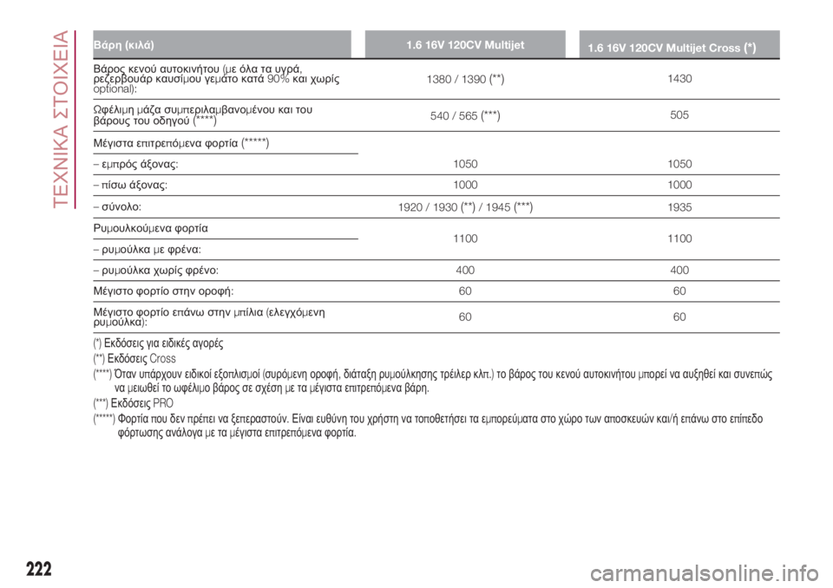This screenshot has height=588, width=833.
Task: Click the '– εμπρός άξονας:' row label
Action: 135,164
